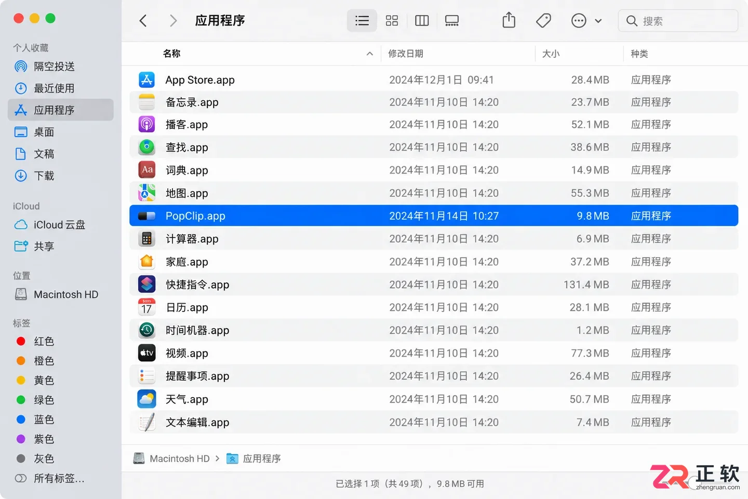Switch to column view

pyautogui.click(x=422, y=21)
